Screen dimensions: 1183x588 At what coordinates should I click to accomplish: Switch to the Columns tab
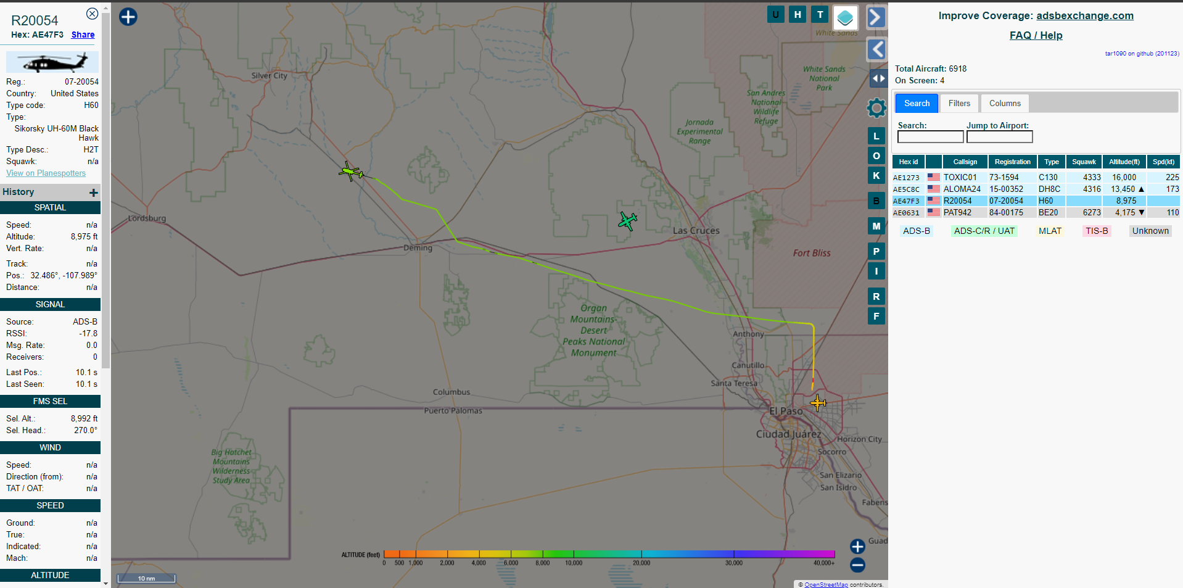[x=1005, y=104]
